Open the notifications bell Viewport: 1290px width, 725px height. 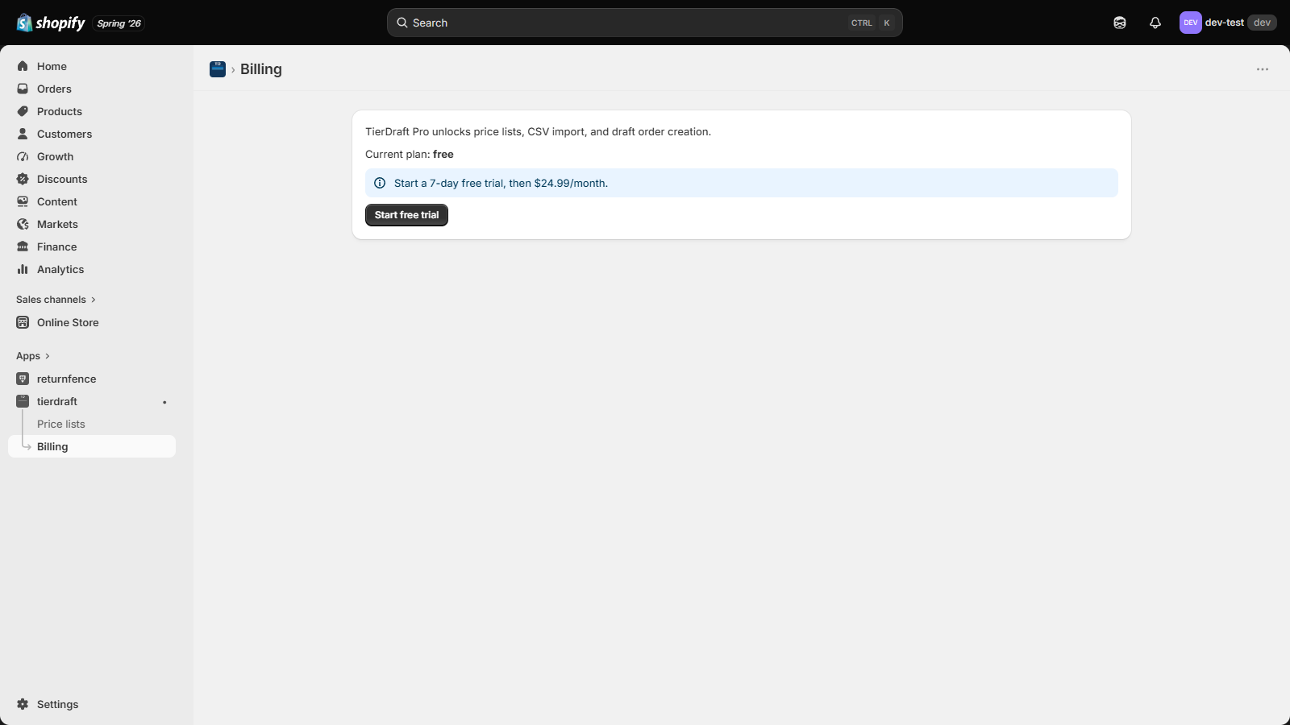tap(1155, 23)
